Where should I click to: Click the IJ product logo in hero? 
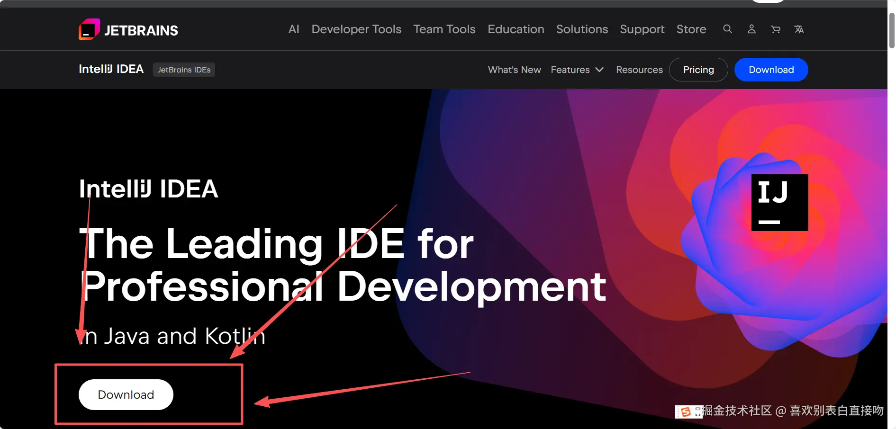click(779, 203)
